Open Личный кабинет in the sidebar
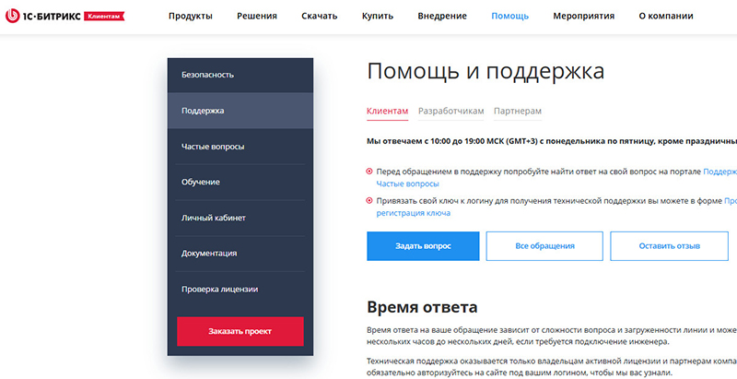The width and height of the screenshot is (737, 379). [x=240, y=219]
